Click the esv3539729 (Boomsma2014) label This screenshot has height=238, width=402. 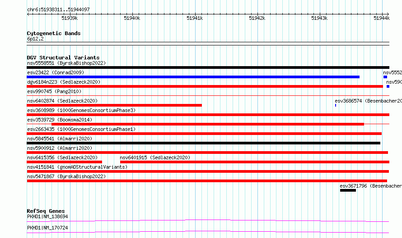tap(60, 120)
